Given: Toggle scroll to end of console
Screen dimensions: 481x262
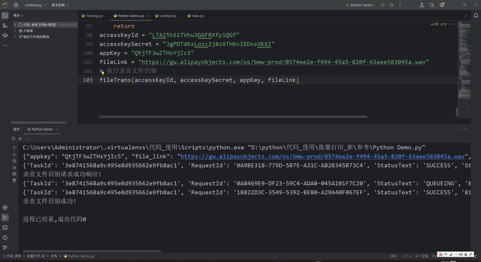Looking at the screenshot, I should [14, 167].
